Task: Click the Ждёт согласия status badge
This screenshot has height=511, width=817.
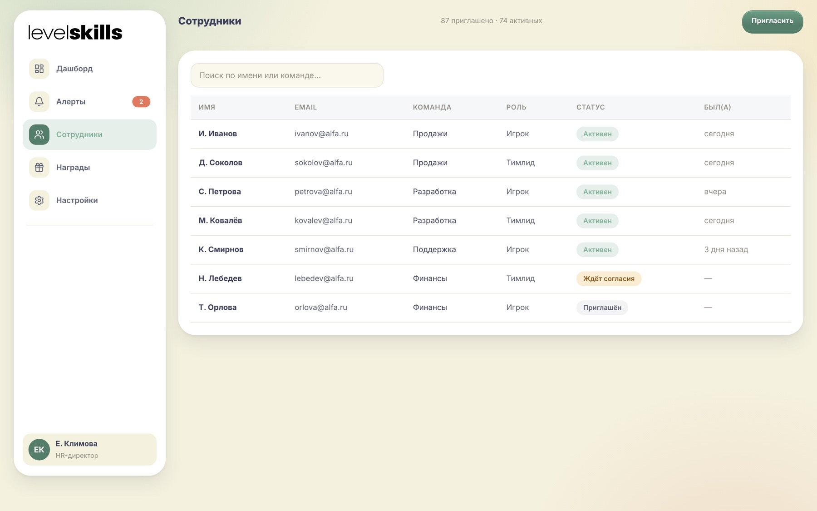Action: tap(609, 278)
